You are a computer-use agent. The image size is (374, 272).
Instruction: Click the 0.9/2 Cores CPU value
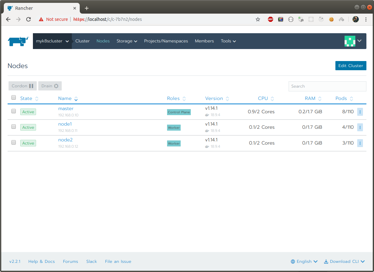[261, 112]
